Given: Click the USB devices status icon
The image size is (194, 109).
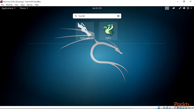Looking at the screenshot, I should click(170, 108).
